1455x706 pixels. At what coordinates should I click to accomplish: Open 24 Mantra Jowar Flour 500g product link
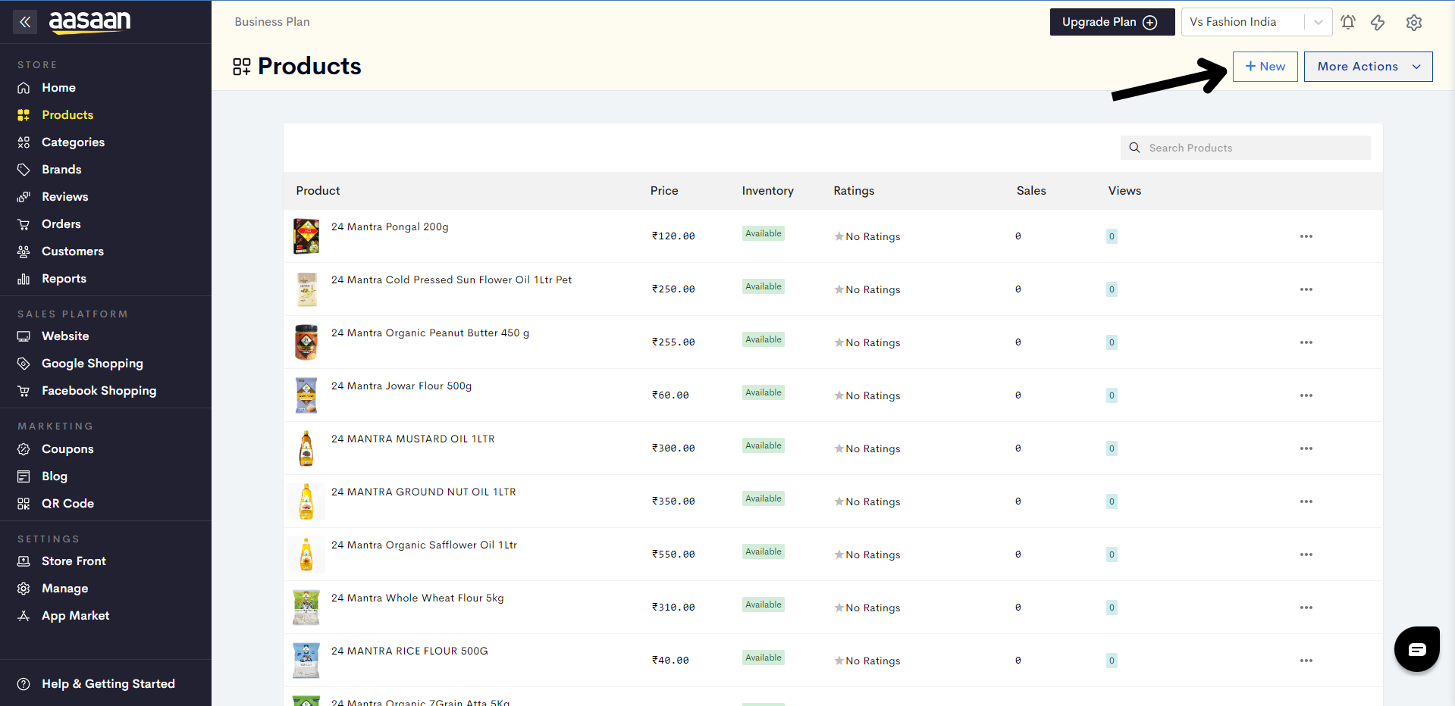click(401, 386)
